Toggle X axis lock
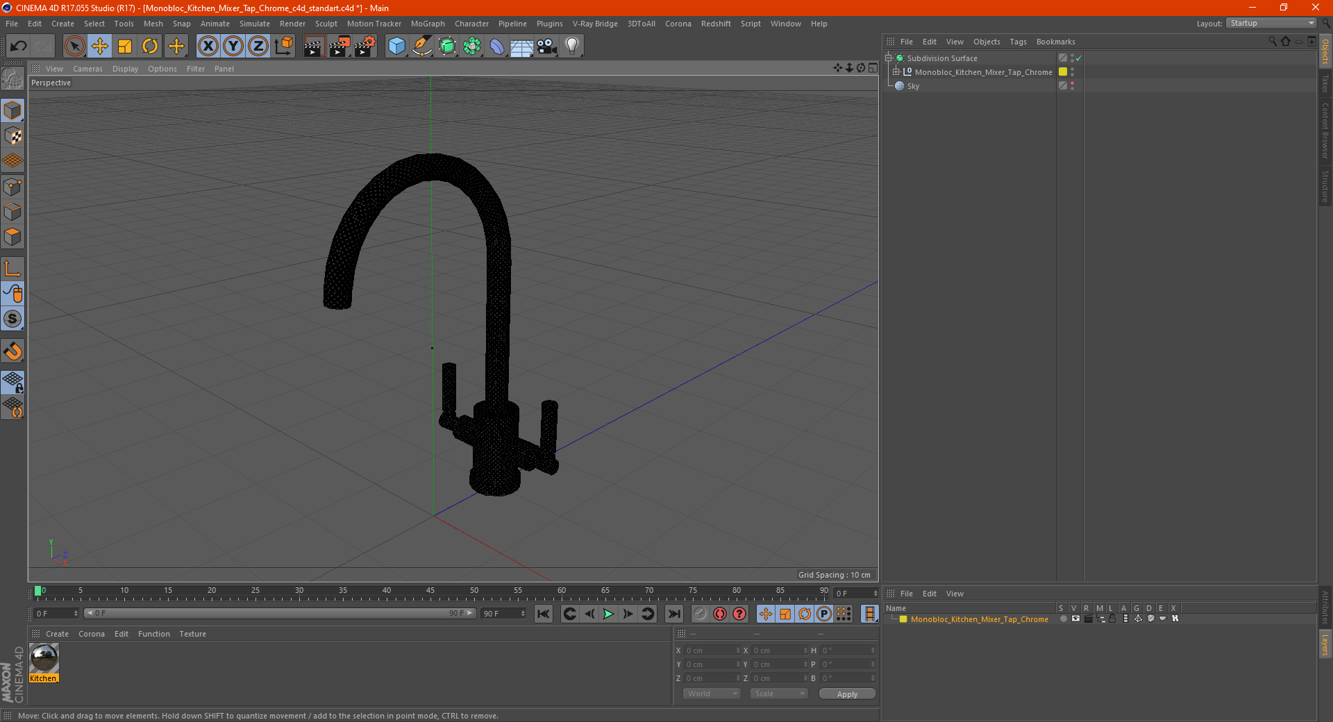 pyautogui.click(x=208, y=47)
